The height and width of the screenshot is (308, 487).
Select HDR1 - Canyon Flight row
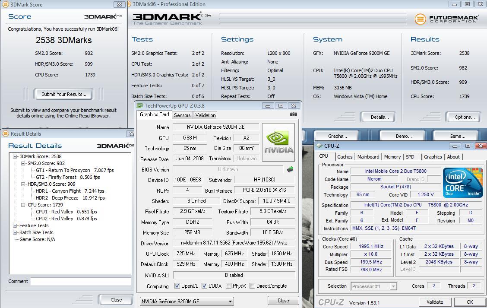[70, 191]
